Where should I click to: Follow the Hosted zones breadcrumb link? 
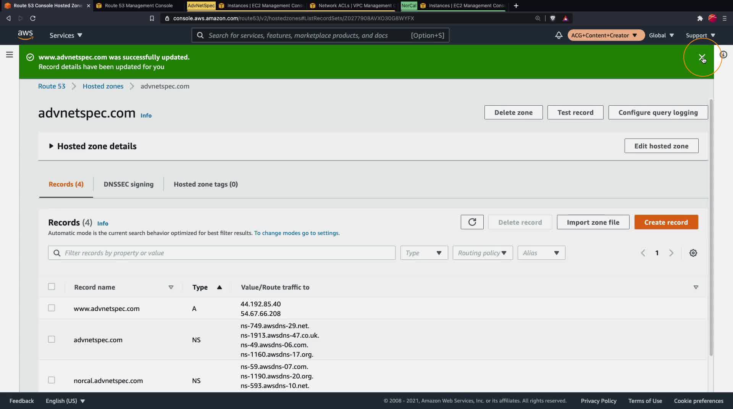[103, 86]
